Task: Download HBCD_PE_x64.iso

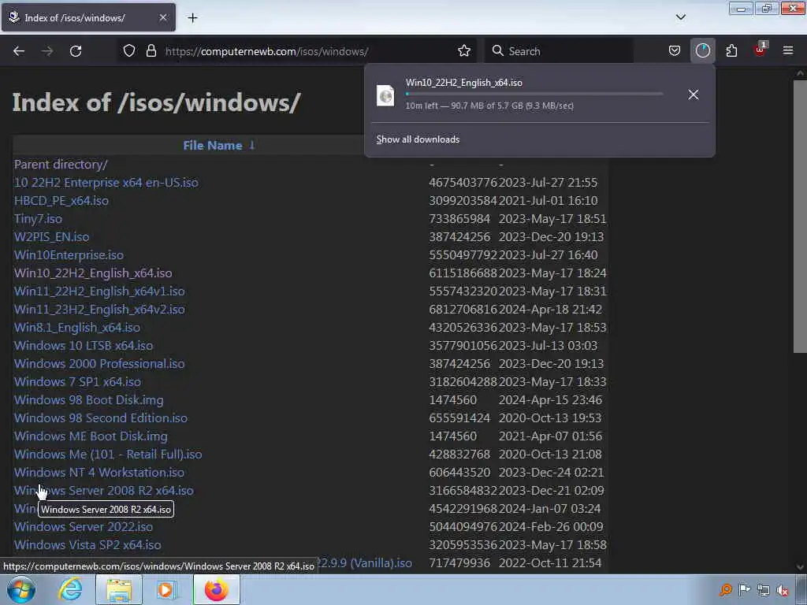Action: pyautogui.click(x=61, y=201)
